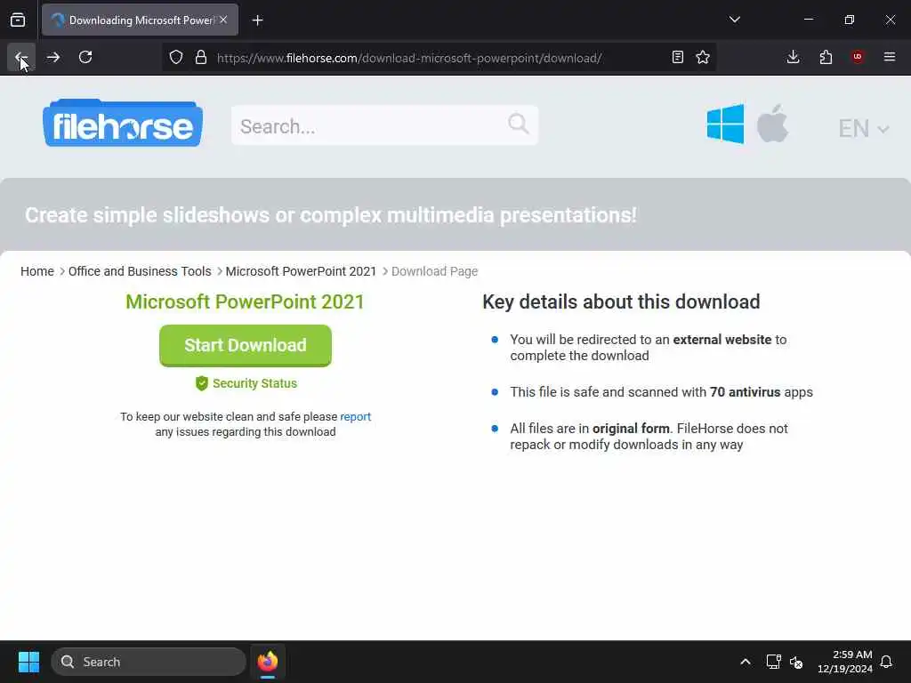Screen dimensions: 911x683
Task: Open the Windows Start menu
Action: point(28,662)
